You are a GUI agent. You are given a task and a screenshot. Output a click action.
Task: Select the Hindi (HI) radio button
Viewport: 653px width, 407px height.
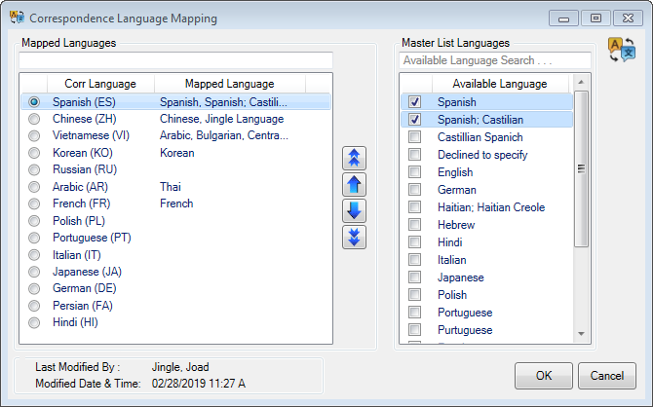(34, 322)
